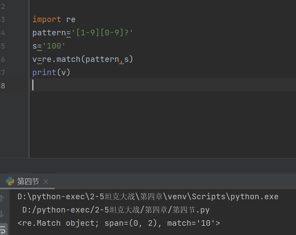
Task: Place the cursor on the empty line 8
Action: (x=162, y=85)
